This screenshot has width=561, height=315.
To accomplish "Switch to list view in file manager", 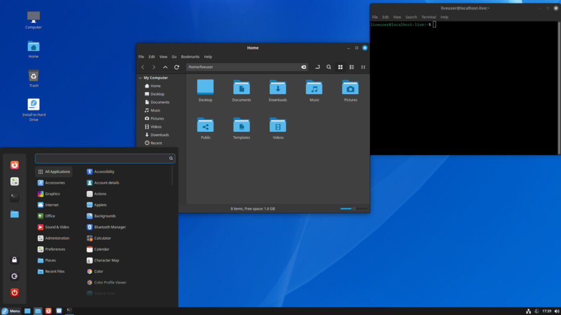I will pyautogui.click(x=352, y=67).
